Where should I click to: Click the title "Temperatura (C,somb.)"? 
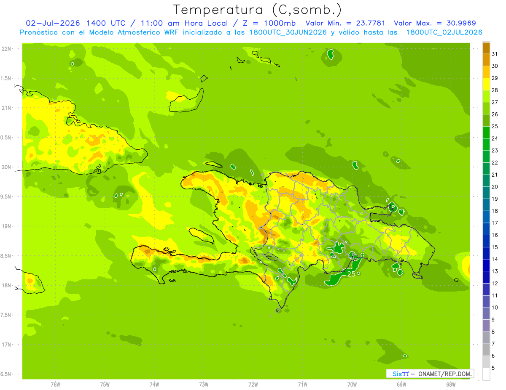click(x=258, y=10)
